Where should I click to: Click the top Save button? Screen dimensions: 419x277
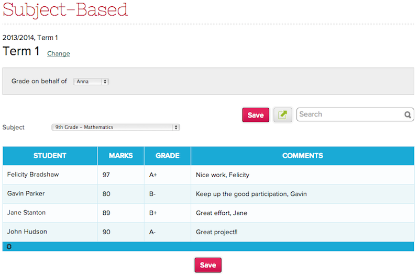click(256, 115)
